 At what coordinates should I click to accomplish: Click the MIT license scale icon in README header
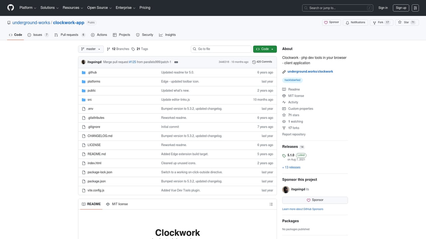[x=107, y=204]
